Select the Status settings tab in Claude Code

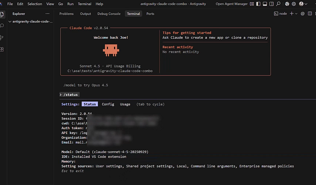[x=90, y=104]
